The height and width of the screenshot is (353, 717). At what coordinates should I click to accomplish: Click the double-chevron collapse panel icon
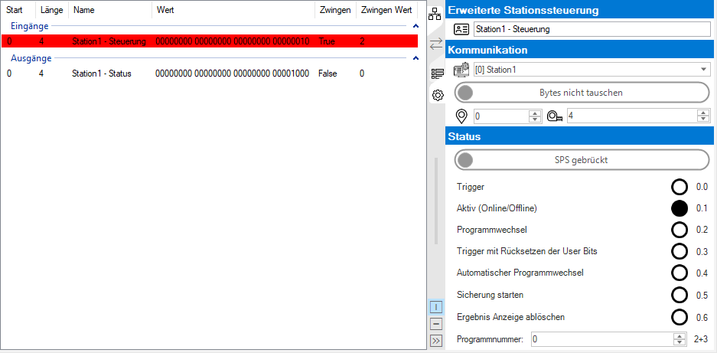coord(435,341)
